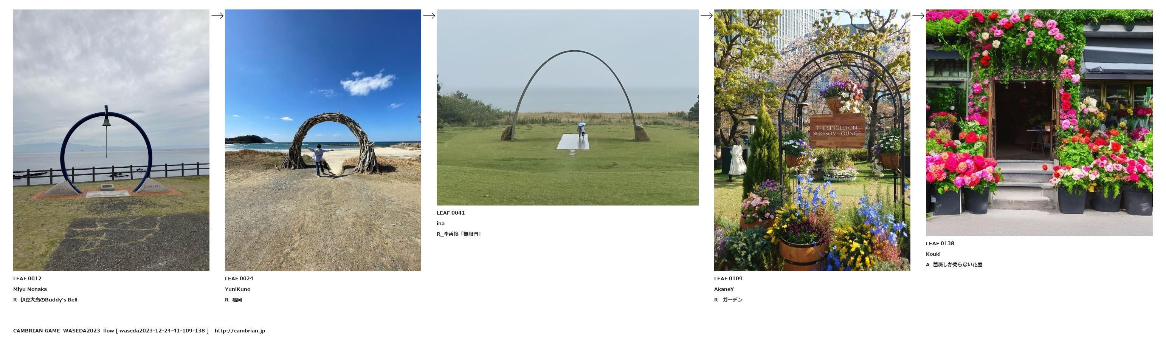Viewport: 1166px width, 340px height.
Task: Open the http://cambrian.jp link
Action: pyautogui.click(x=240, y=331)
